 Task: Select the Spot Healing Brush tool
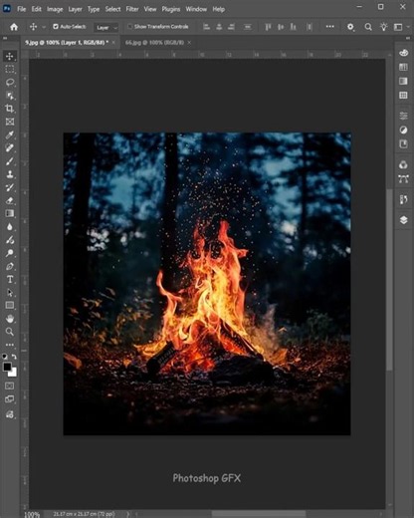click(10, 147)
